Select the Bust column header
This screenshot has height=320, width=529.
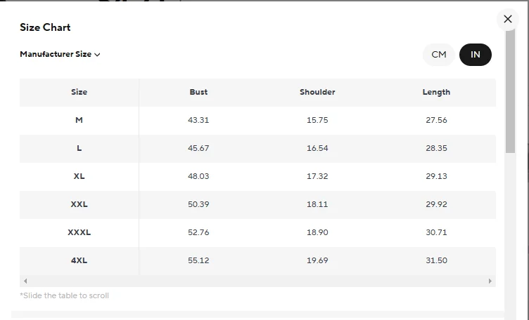coord(198,92)
